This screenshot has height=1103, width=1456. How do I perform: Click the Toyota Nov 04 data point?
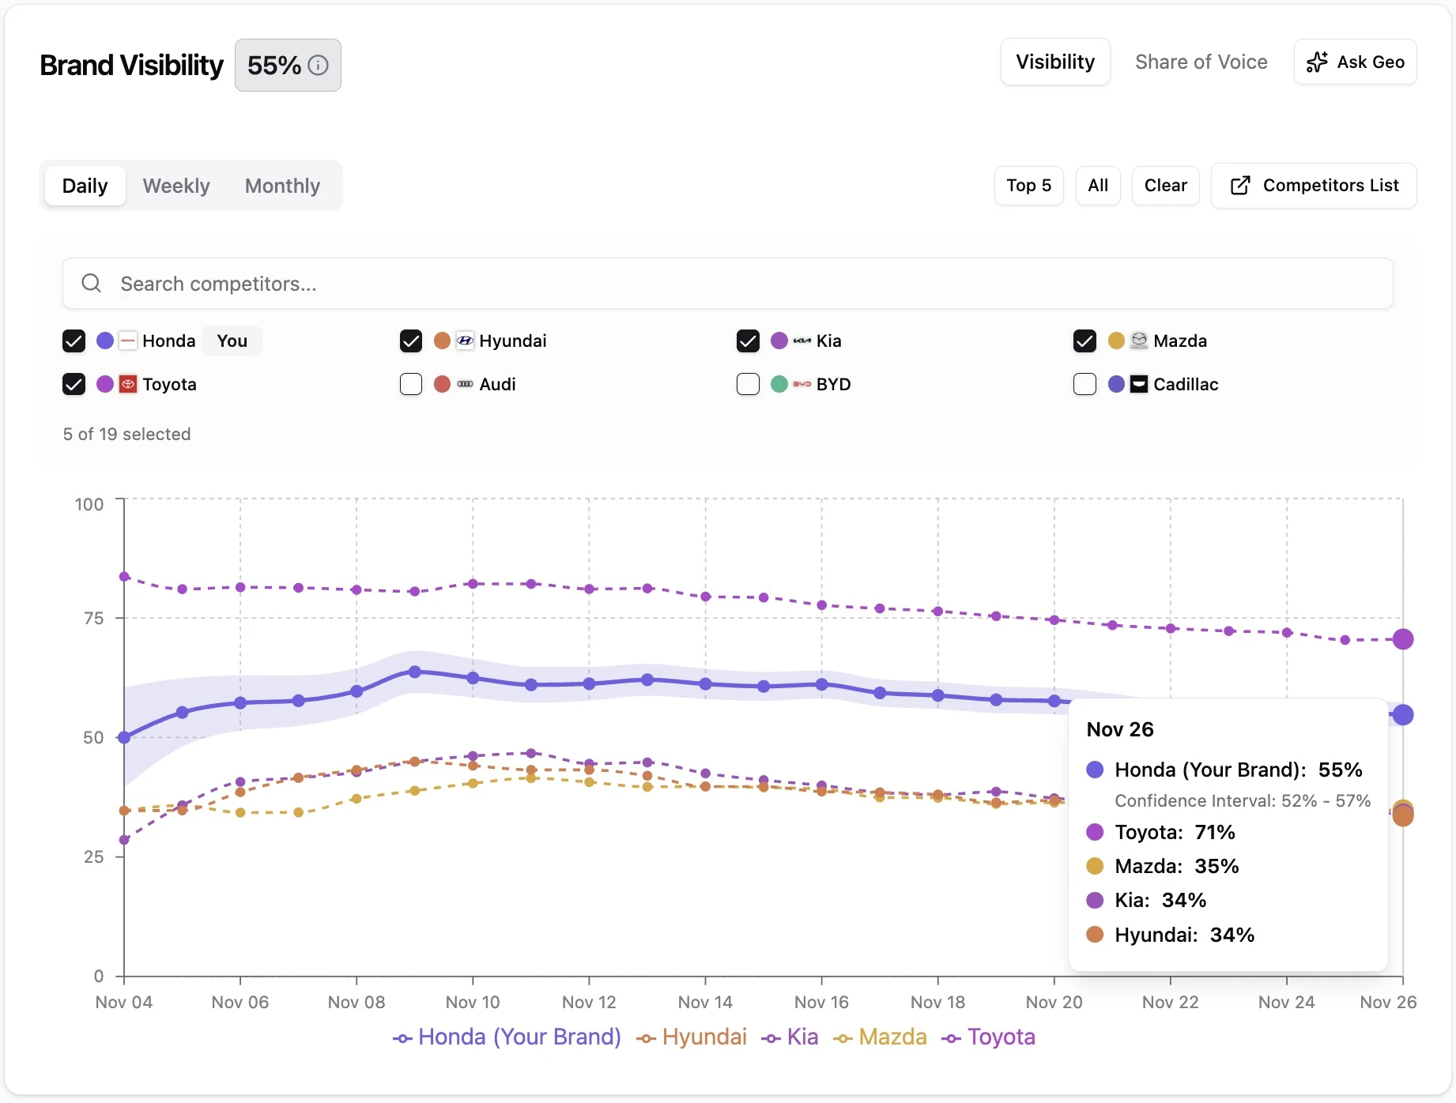(x=124, y=577)
